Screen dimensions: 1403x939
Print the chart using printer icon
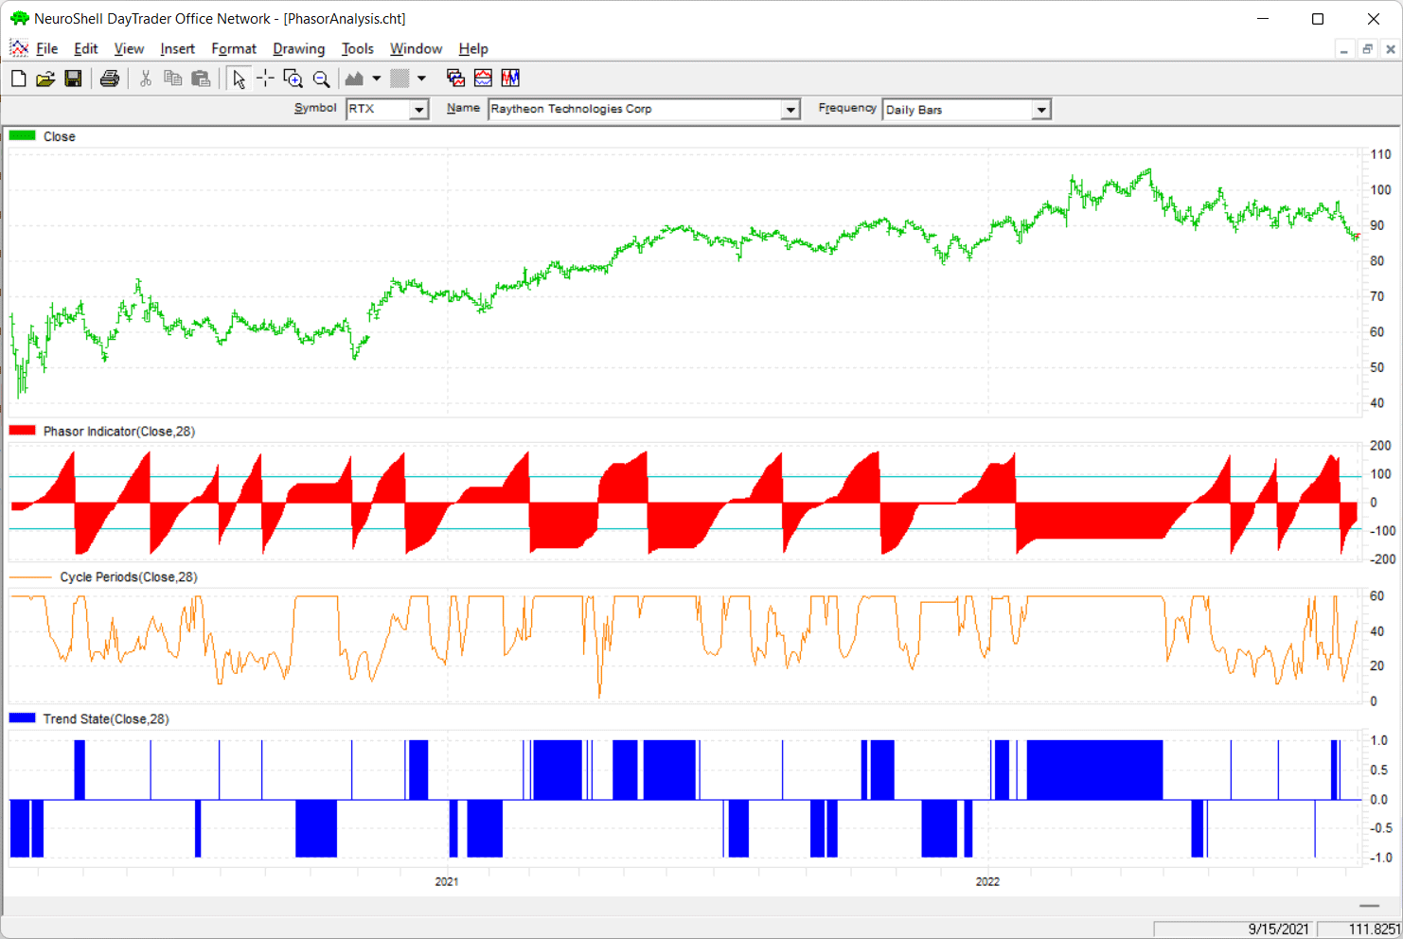[110, 79]
